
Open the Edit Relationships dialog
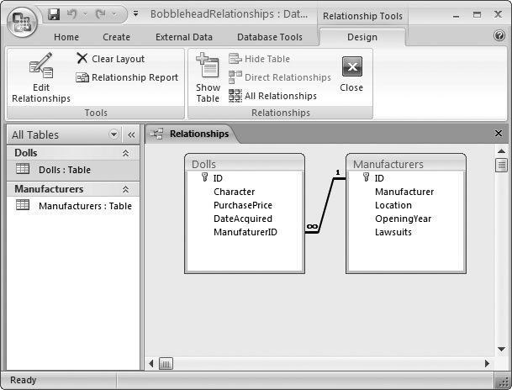click(40, 80)
